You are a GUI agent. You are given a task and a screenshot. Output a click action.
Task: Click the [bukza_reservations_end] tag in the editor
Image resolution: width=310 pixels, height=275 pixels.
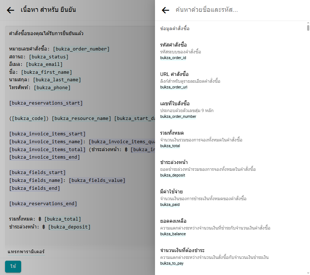43,203
